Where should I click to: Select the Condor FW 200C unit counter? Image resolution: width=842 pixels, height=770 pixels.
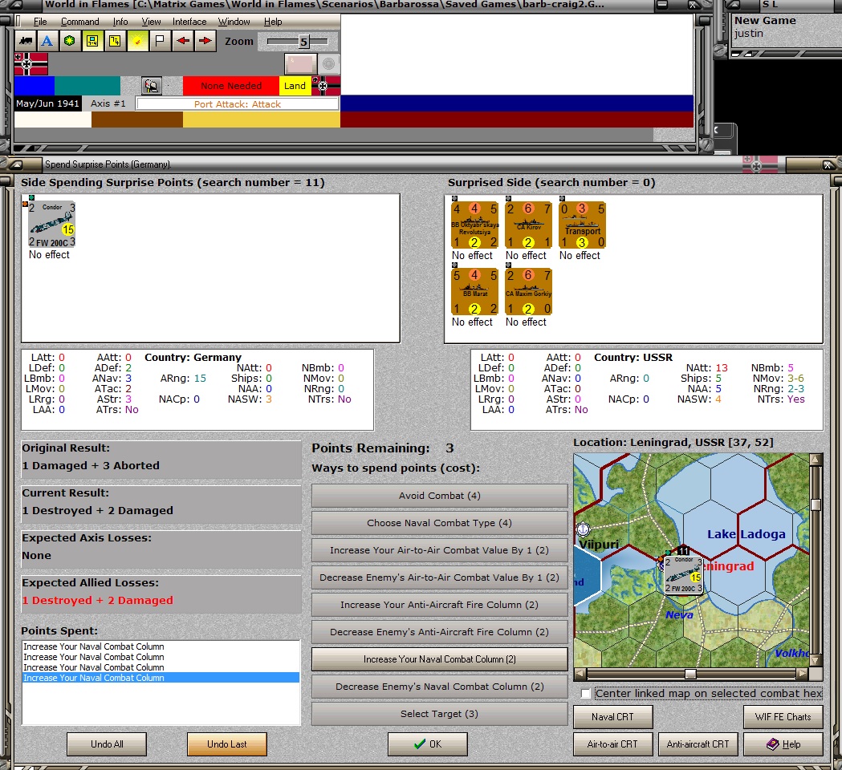click(52, 225)
